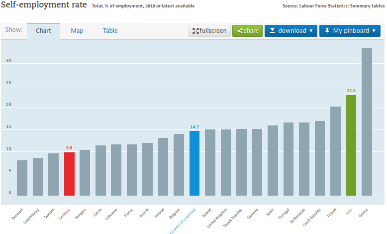The height and width of the screenshot is (234, 387).
Task: Open the download dropdown
Action: pos(290,31)
